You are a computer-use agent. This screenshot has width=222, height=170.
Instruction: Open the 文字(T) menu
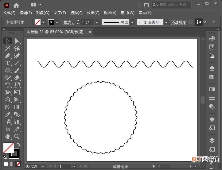tap(60, 13)
